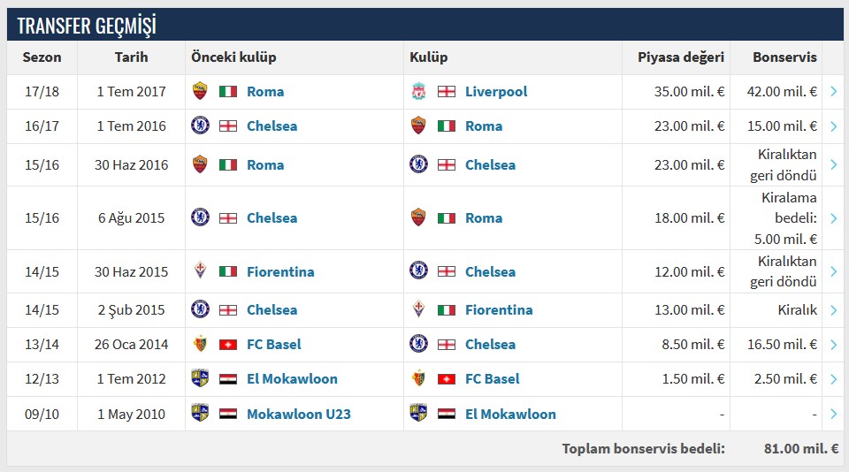The height and width of the screenshot is (472, 849).
Task: Click the Sezon column header
Action: click(x=42, y=57)
